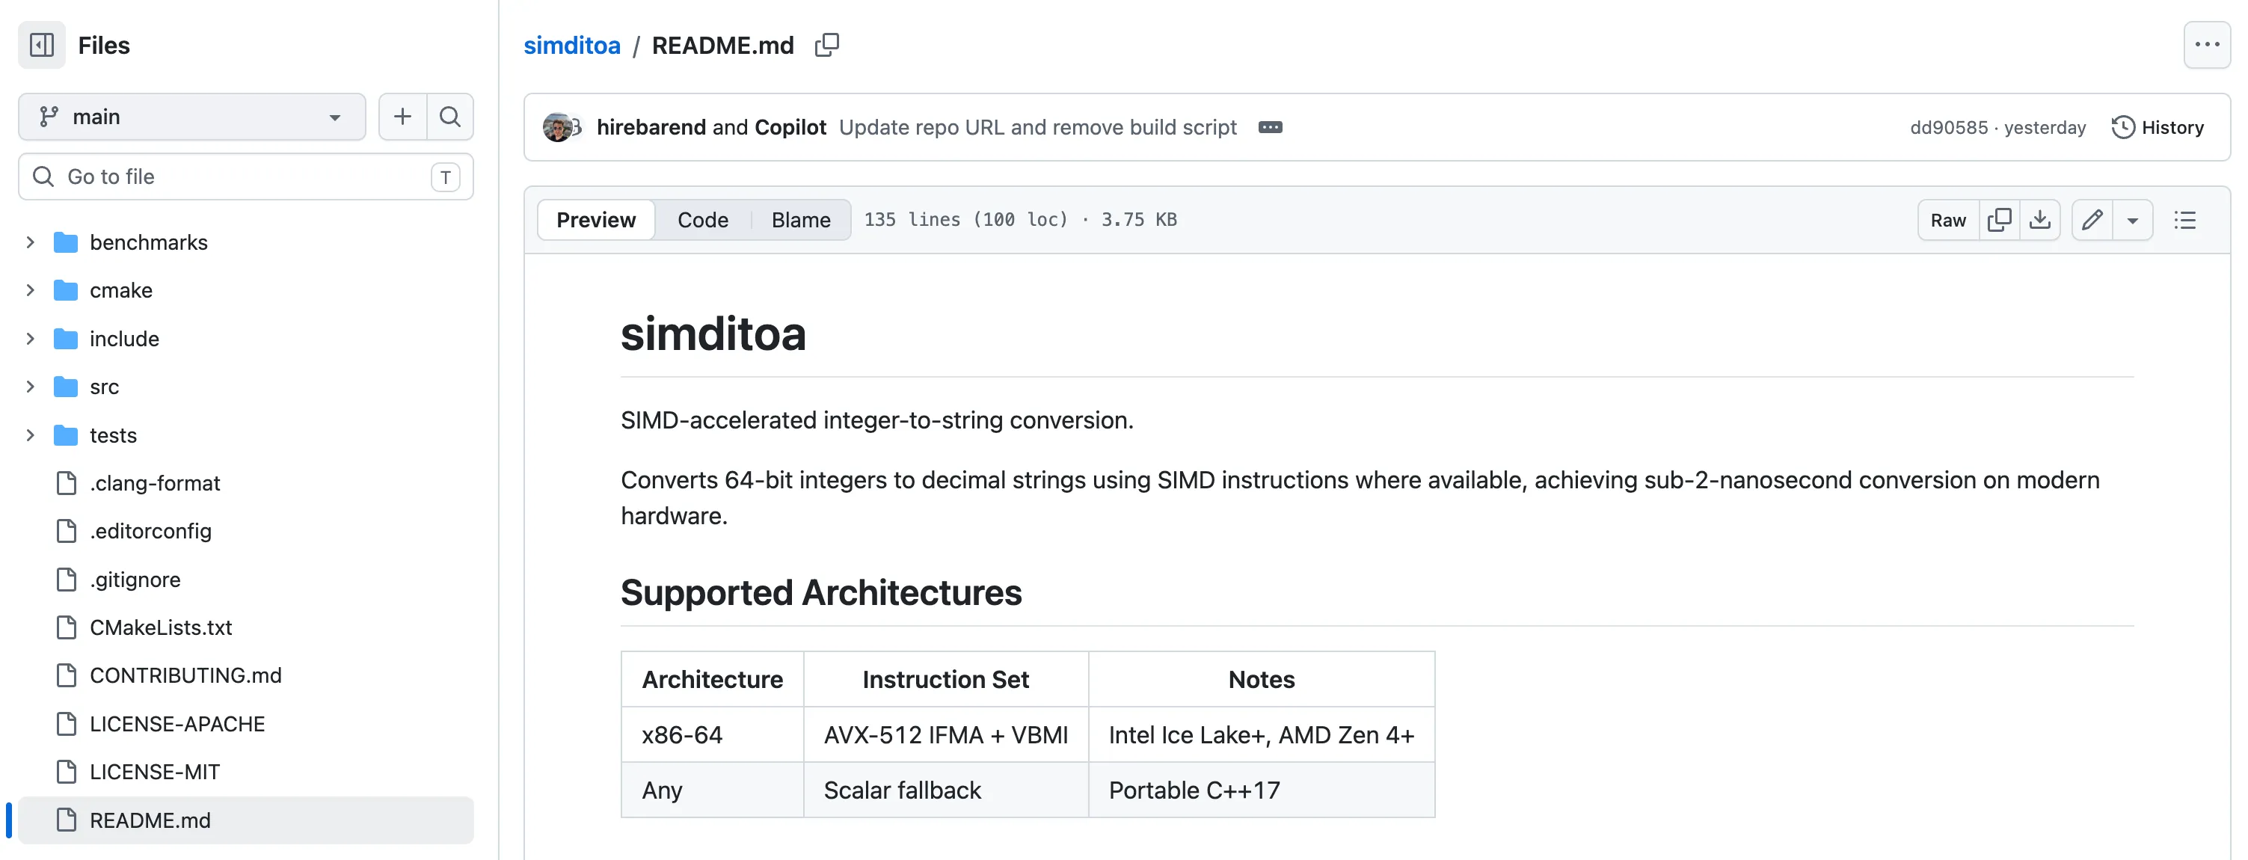
Task: Open the cmake folder
Action: pos(121,290)
